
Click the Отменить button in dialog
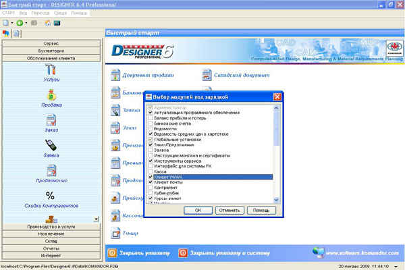click(x=230, y=211)
